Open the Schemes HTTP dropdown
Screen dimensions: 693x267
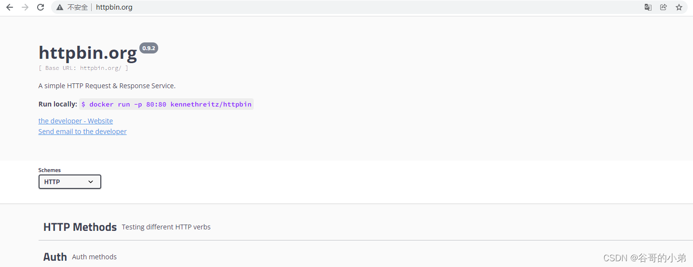pos(70,182)
